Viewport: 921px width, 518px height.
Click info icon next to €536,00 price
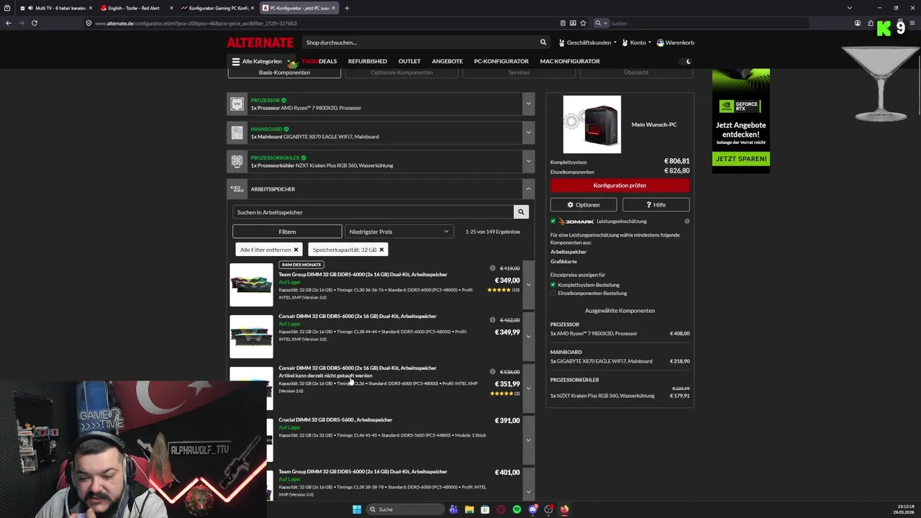(492, 372)
